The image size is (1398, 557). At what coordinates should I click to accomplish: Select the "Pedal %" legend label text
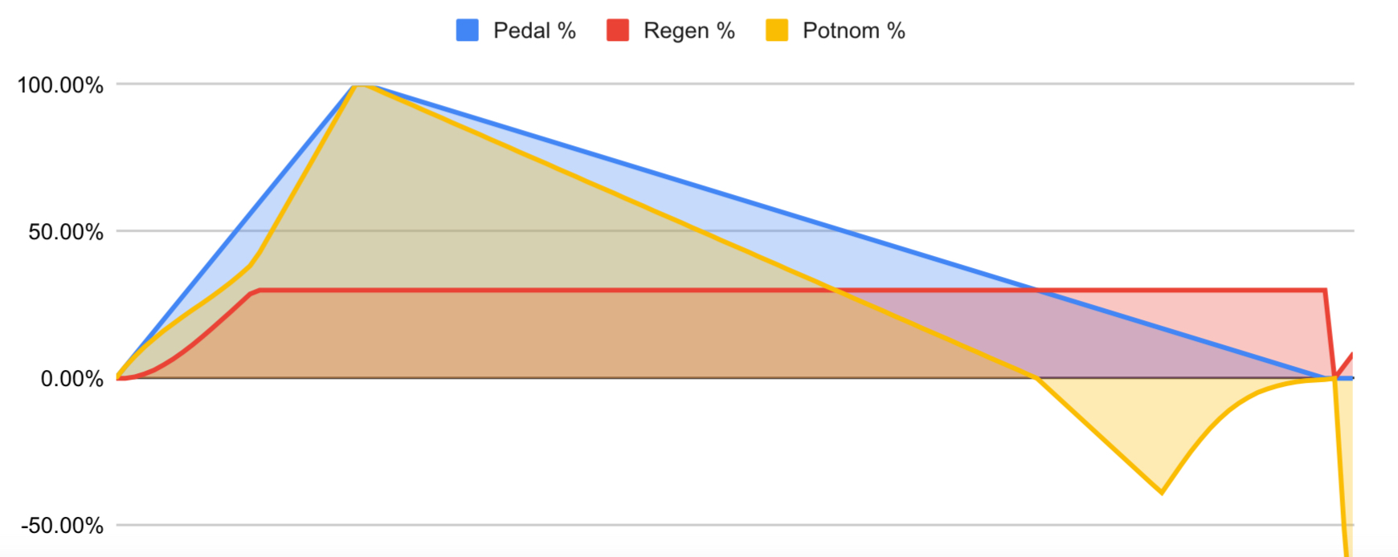pyautogui.click(x=534, y=30)
